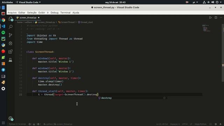Open the Search view in activity bar

point(10,27)
